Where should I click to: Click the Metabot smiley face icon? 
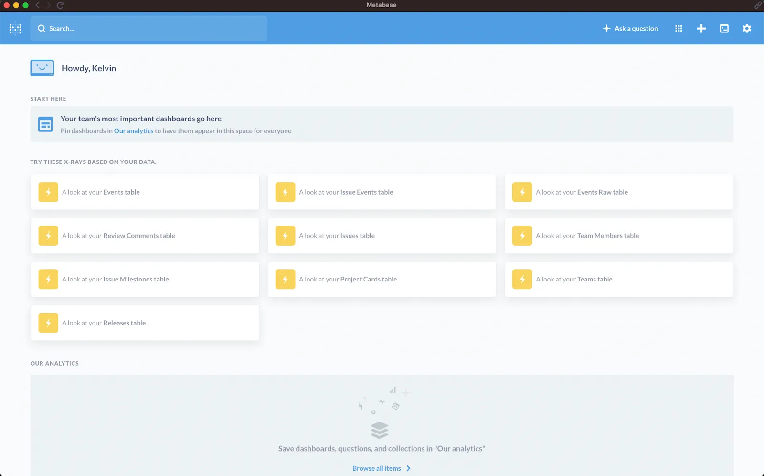tap(42, 68)
